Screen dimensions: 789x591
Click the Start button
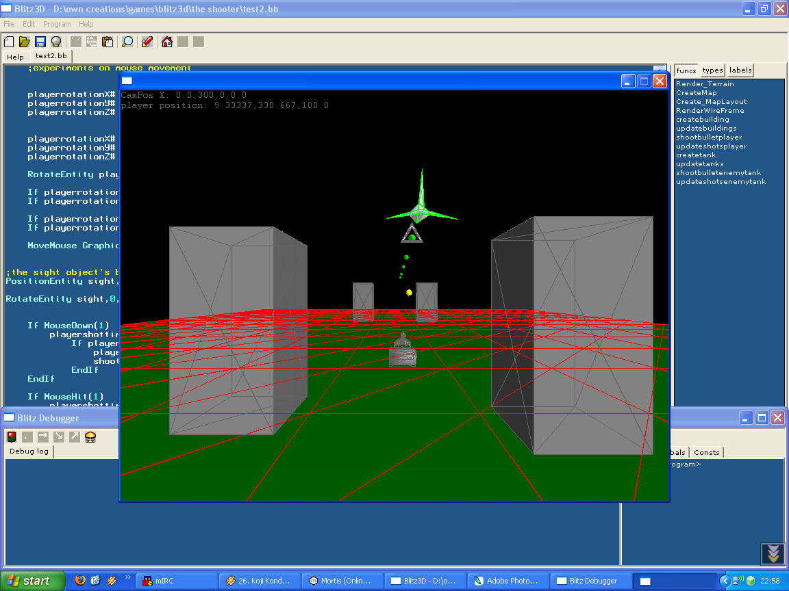tap(33, 581)
